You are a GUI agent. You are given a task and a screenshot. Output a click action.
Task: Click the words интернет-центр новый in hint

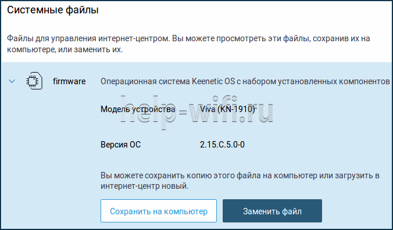(x=144, y=186)
